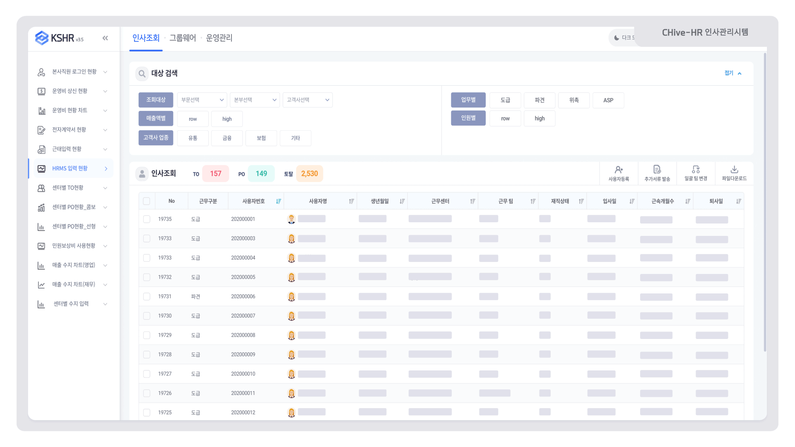
Task: Click the 파일다운로드 icon
Action: [733, 169]
